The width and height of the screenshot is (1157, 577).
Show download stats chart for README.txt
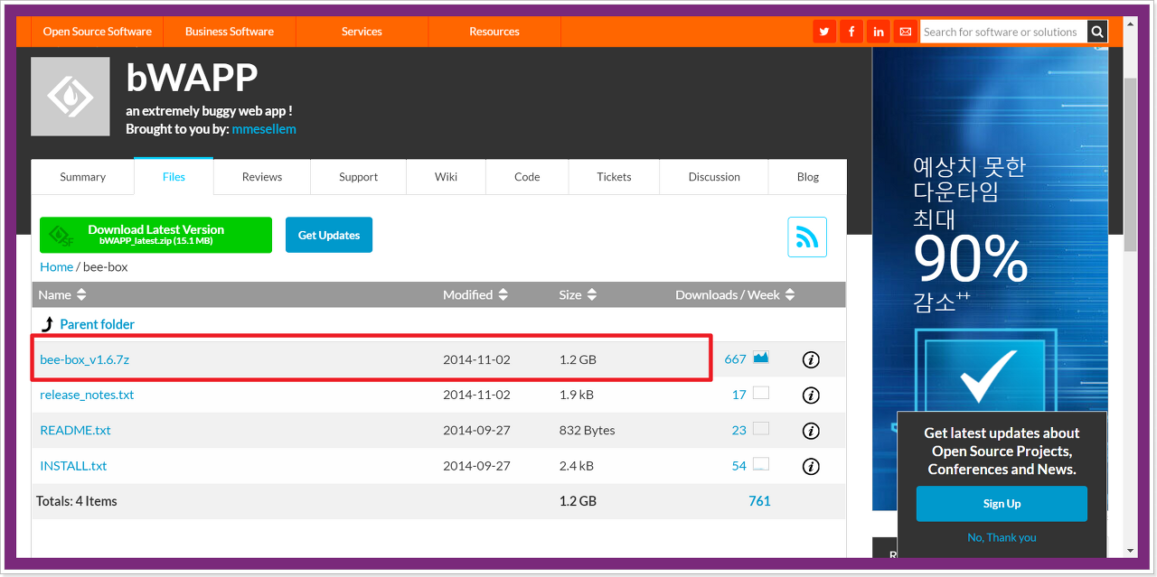pyautogui.click(x=761, y=429)
